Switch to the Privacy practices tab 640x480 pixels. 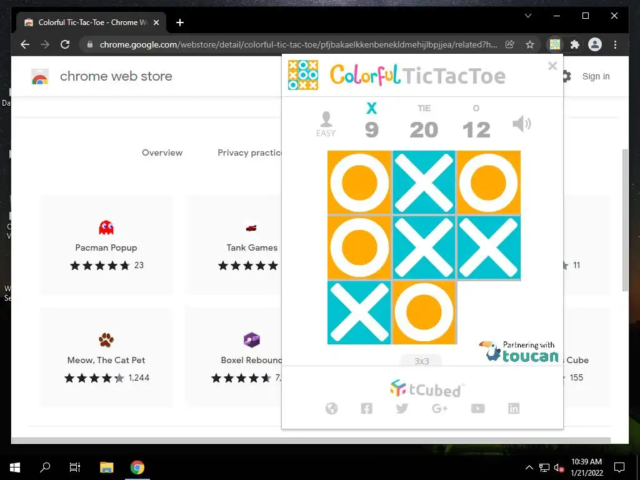tap(250, 152)
